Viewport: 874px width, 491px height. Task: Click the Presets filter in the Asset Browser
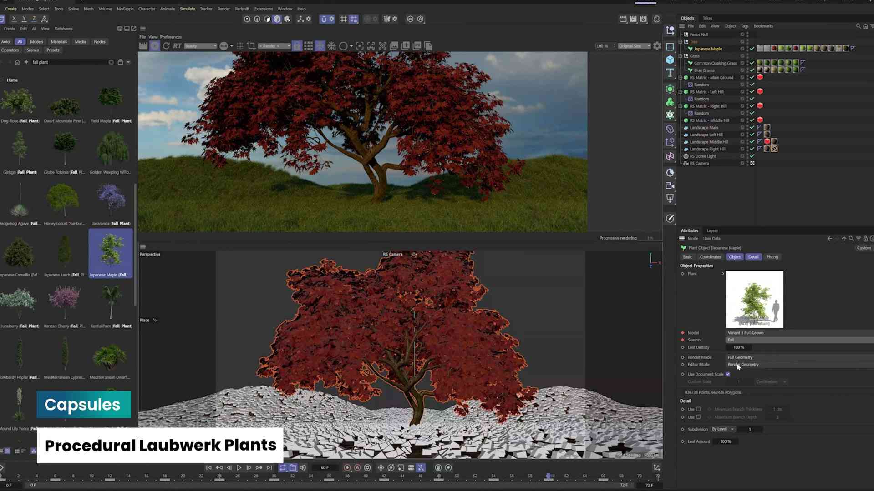(x=53, y=50)
